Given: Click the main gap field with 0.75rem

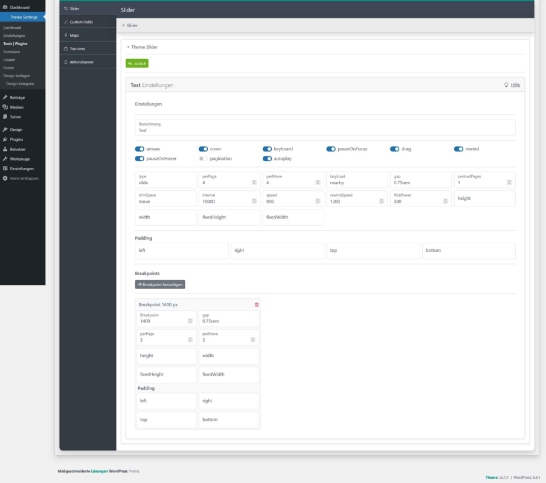Looking at the screenshot, I should tap(420, 180).
